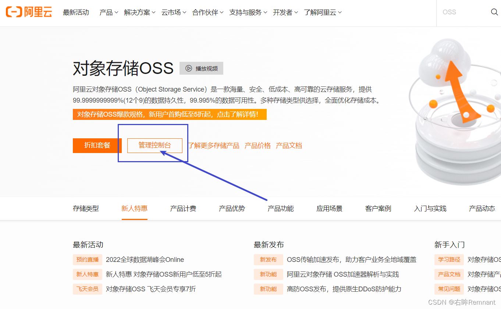Image resolution: width=501 pixels, height=309 pixels.
Task: Click the 学习路径 tag
Action: click(449, 260)
